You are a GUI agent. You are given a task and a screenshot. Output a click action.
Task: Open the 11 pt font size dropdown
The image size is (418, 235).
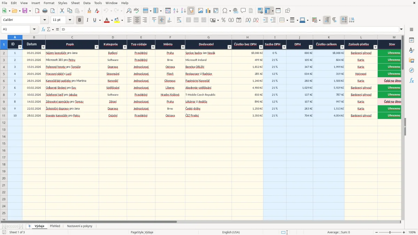coord(70,20)
